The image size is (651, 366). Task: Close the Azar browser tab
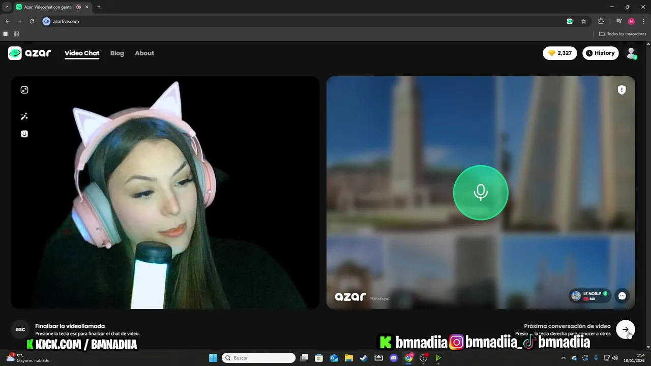(86, 7)
